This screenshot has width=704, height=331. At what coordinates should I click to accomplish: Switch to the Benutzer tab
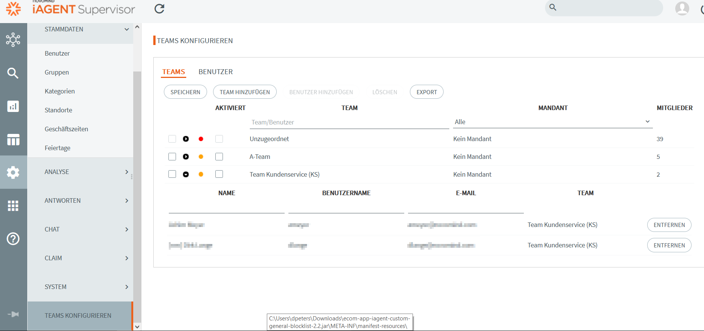click(x=216, y=71)
